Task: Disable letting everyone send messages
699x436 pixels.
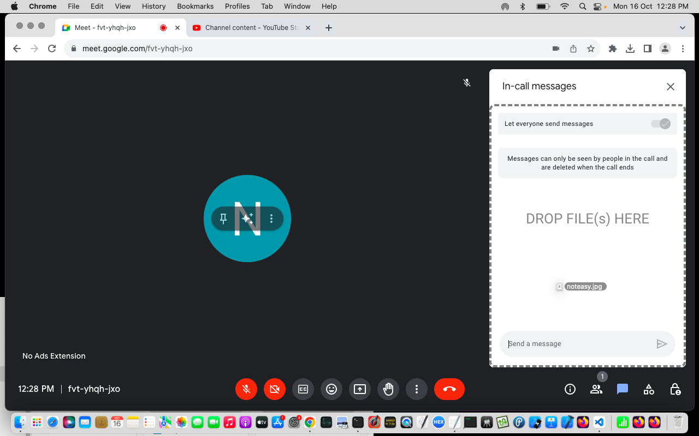Action: (661, 124)
